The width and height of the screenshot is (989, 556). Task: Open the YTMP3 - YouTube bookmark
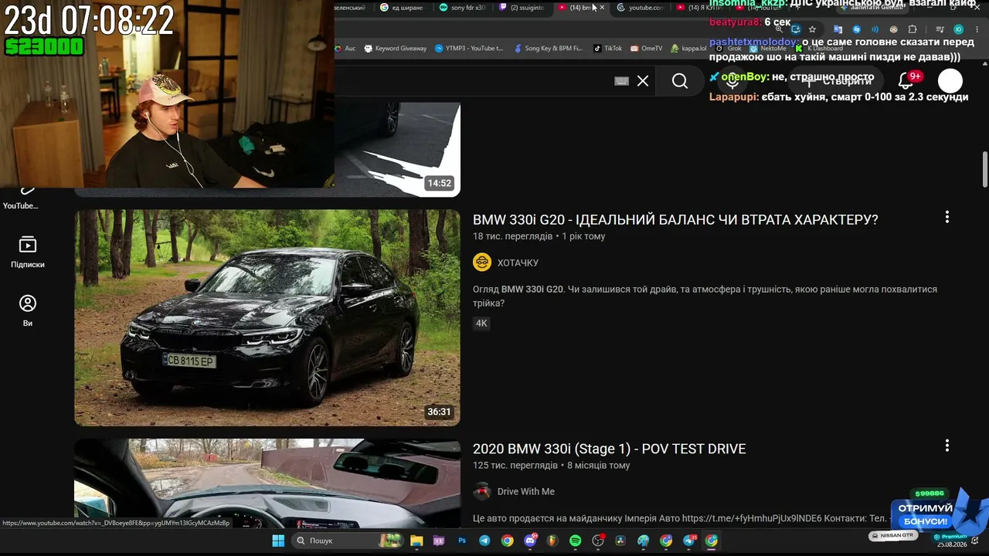coord(469,48)
